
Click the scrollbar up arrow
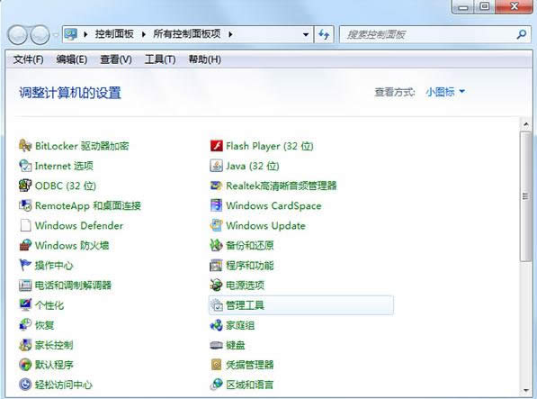[525, 124]
